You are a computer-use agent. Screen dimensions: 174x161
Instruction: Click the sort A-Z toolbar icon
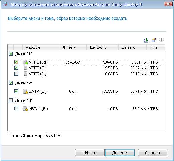[x=146, y=40]
